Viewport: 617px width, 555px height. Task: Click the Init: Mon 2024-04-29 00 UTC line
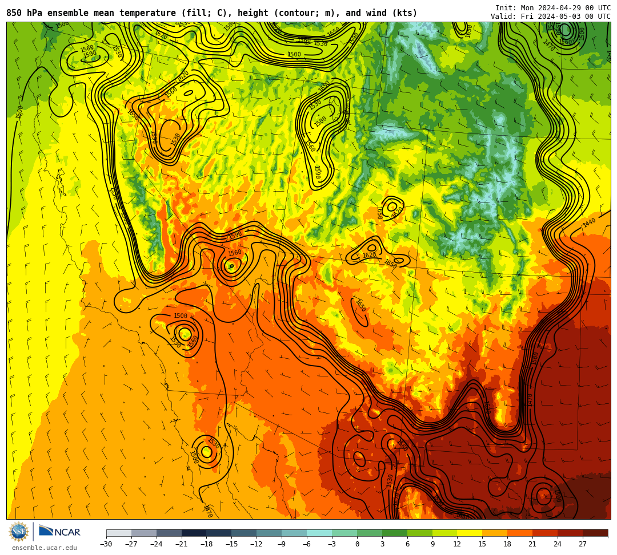click(552, 8)
